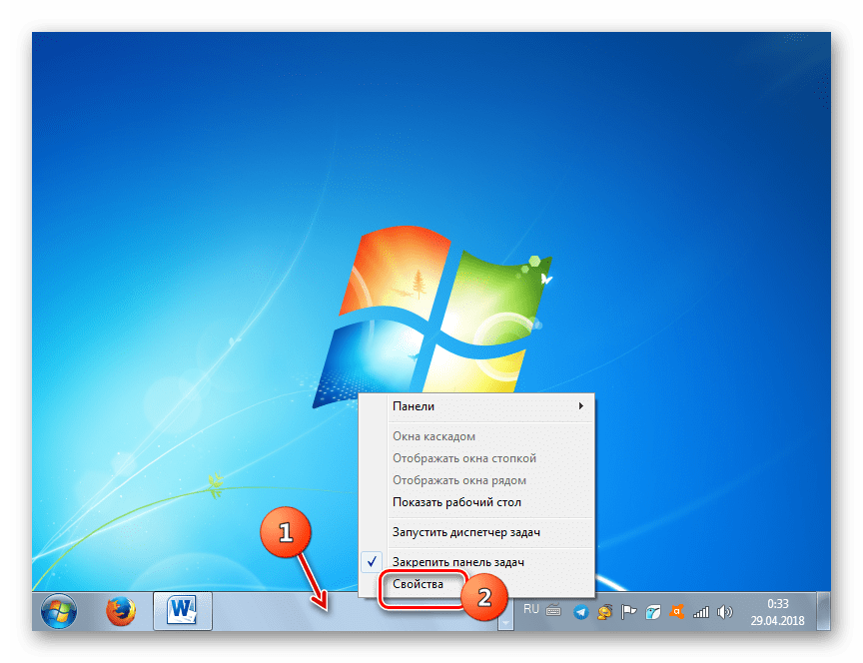
Task: Click the bird-shaped tray icon
Action: coord(653,612)
